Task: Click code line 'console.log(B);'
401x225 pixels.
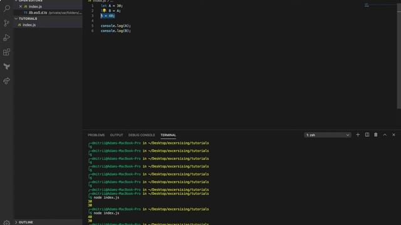Action: [115, 31]
